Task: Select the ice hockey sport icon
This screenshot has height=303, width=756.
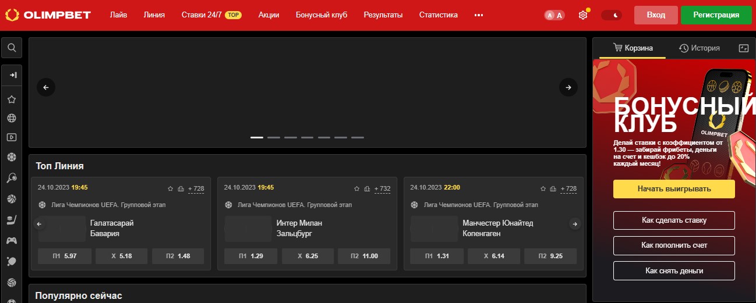Action: point(12,220)
